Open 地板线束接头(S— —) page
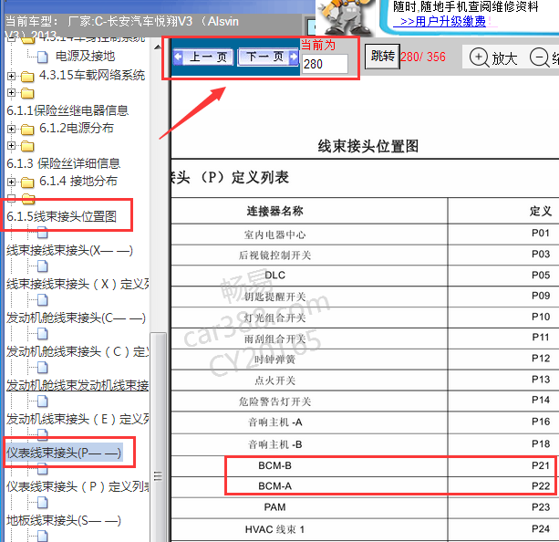 tap(64, 520)
